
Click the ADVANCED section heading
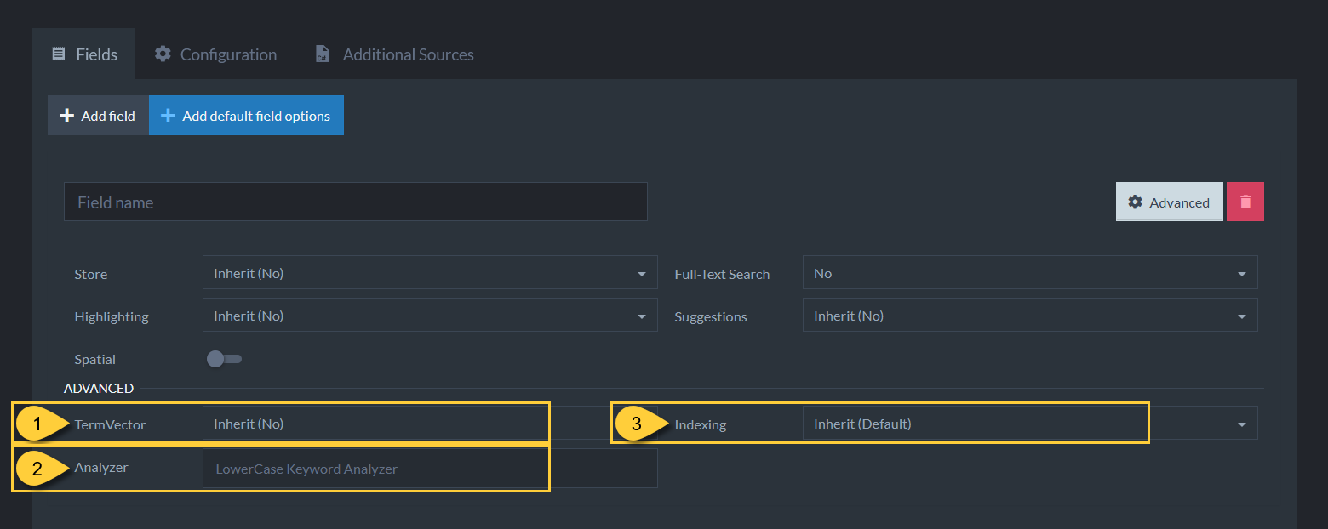pyautogui.click(x=99, y=388)
